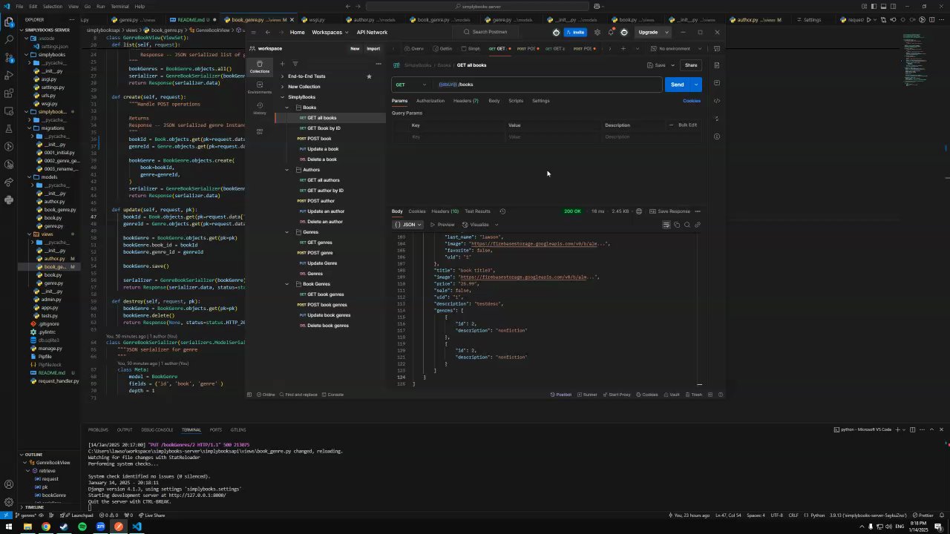950x534 pixels.
Task: Search within the response body
Action: tap(687, 225)
